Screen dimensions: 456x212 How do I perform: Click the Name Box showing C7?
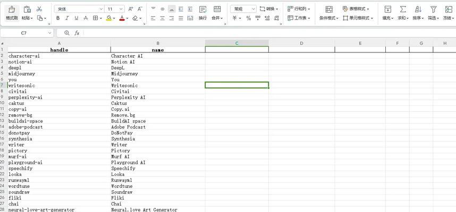click(x=24, y=33)
